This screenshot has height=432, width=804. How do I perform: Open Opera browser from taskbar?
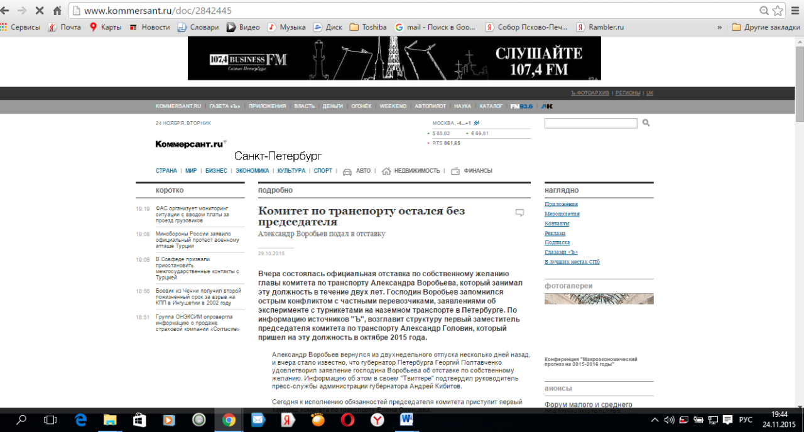(347, 420)
